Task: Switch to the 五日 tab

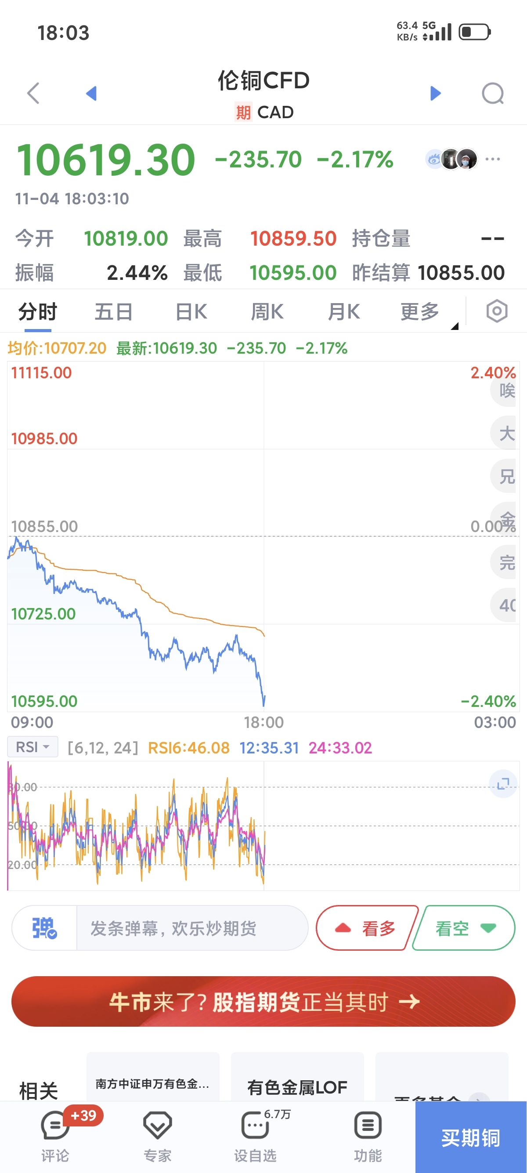Action: 113,312
